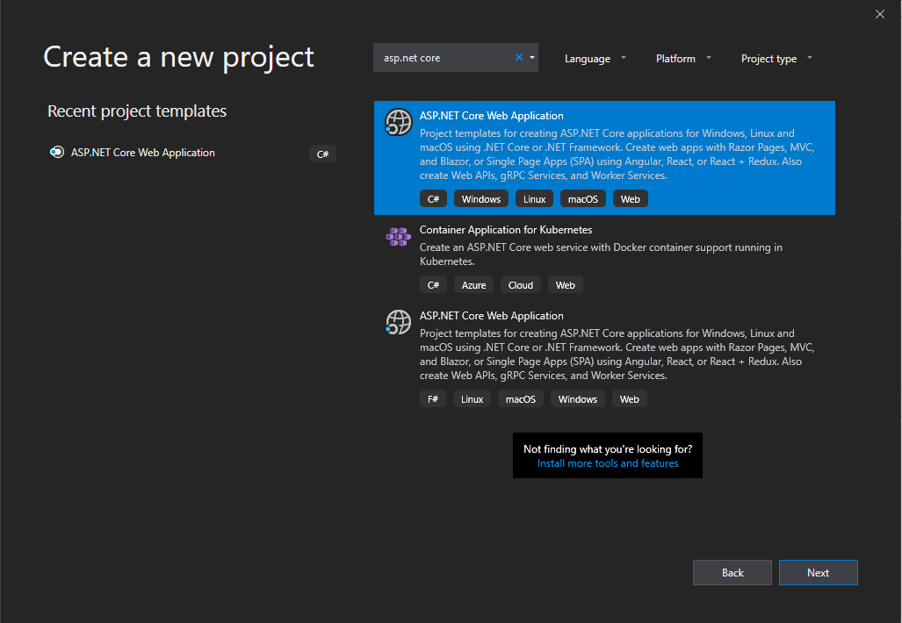Select the recent ASP.NET Core Web Application template
Screen dimensions: 902x623
[142, 152]
